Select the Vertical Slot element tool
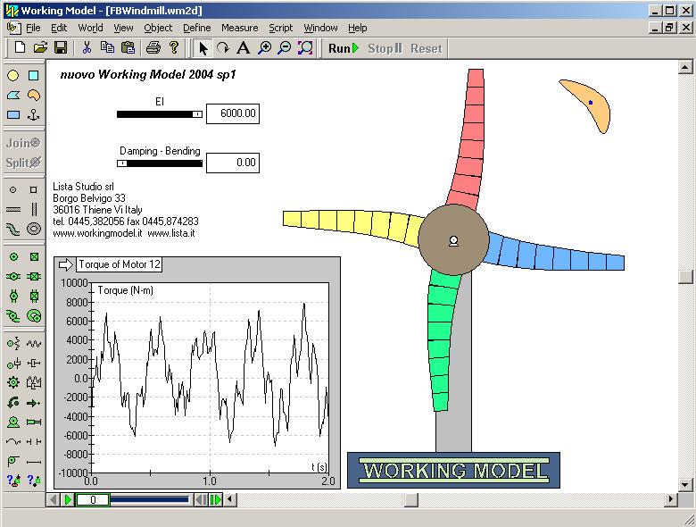The width and height of the screenshot is (696, 527). click(x=34, y=209)
